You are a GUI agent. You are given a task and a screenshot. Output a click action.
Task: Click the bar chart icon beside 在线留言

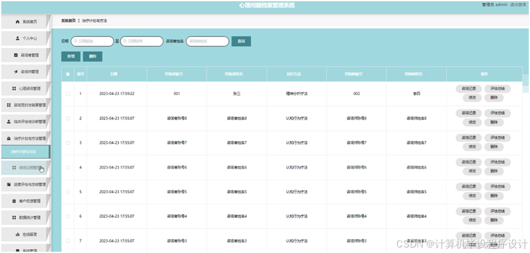[18, 234]
